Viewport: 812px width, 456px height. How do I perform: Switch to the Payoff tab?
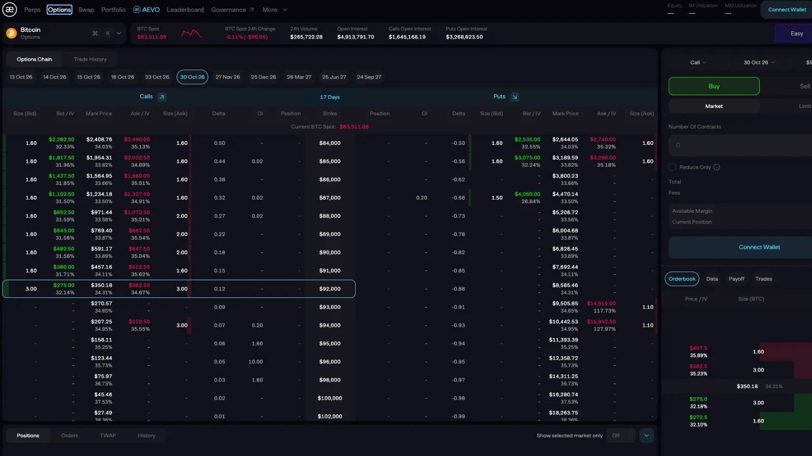point(736,279)
